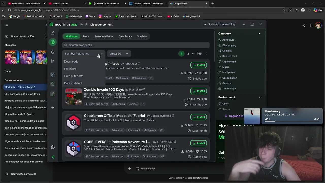Collapse the Category filter section
325x183 pixels.
point(260,33)
